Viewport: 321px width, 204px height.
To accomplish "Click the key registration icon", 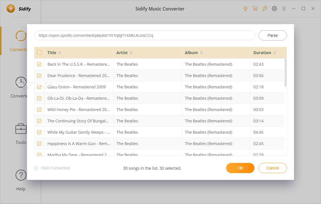I will coord(265,8).
